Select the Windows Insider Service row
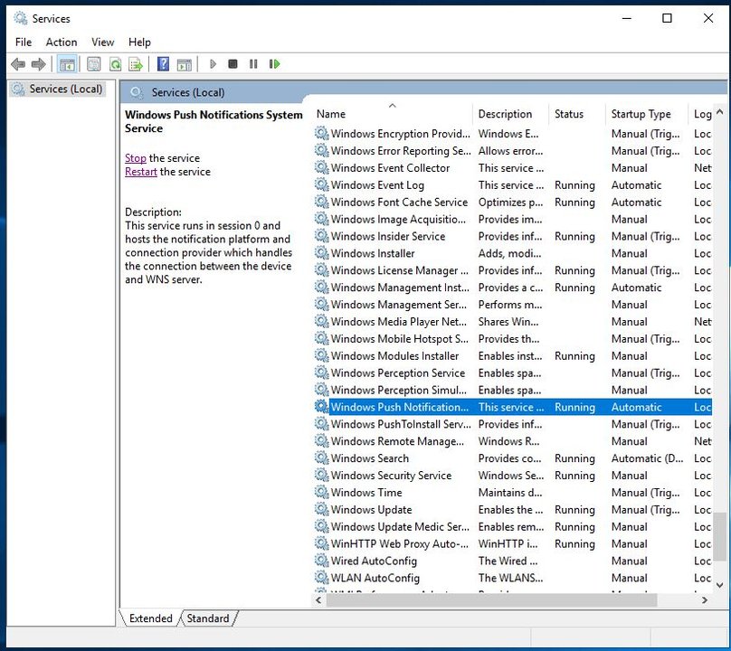 click(x=512, y=236)
